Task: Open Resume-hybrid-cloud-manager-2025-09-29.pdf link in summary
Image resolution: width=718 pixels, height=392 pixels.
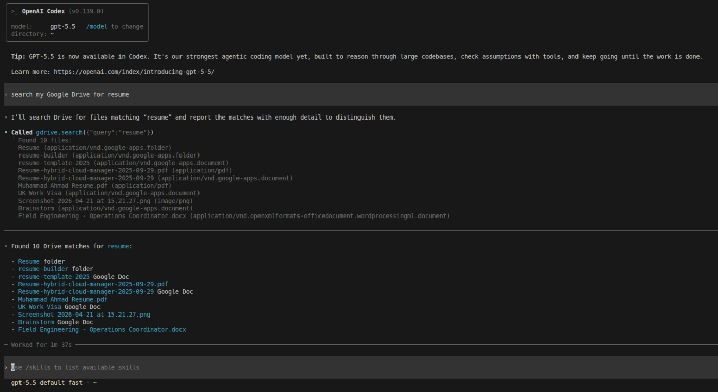Action: point(93,284)
